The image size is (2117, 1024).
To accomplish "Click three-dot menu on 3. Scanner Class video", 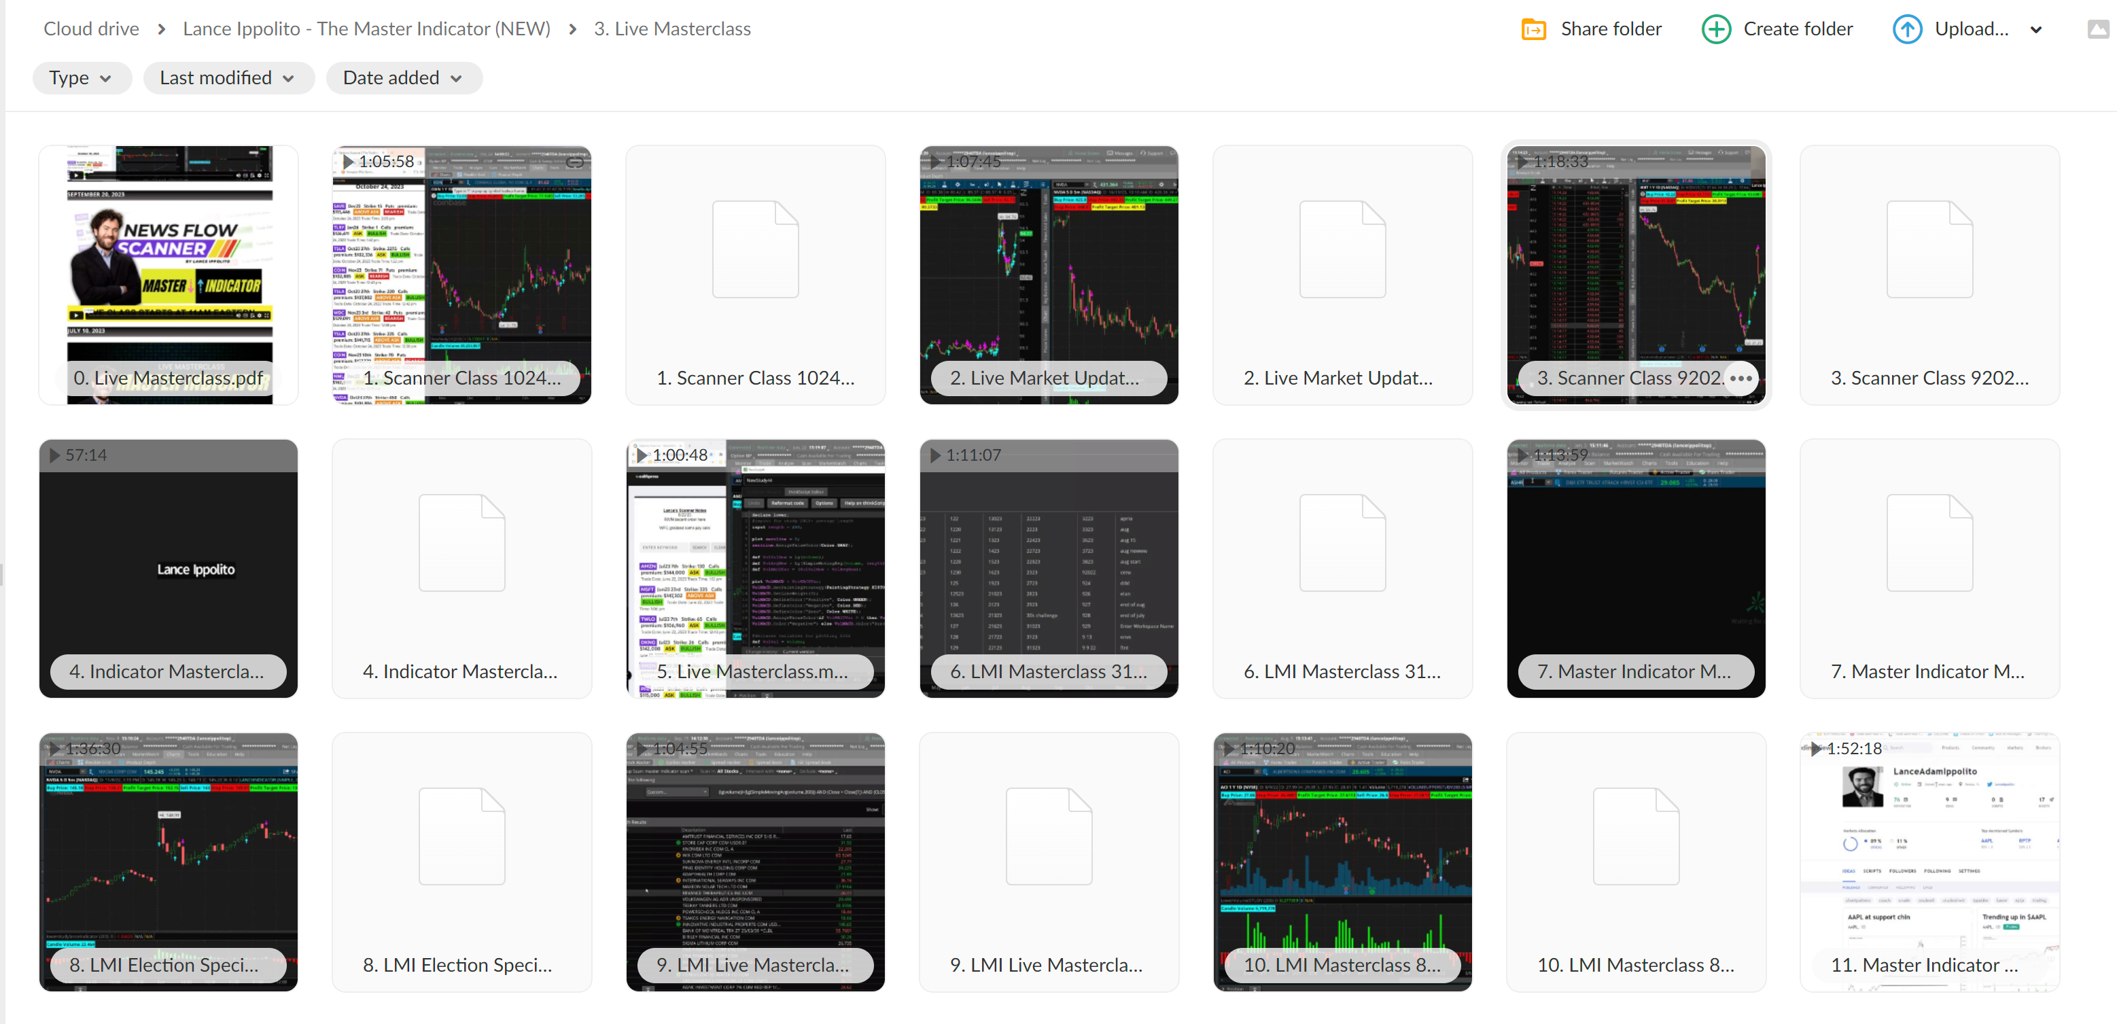I will tap(1740, 378).
